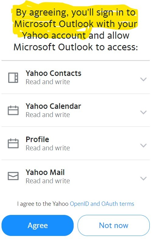Click 'Read and write' under Yahoo Contacts
This screenshot has height=239, width=154.
pyautogui.click(x=48, y=82)
